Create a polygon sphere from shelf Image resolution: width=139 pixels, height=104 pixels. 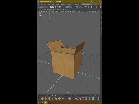pos(43,99)
